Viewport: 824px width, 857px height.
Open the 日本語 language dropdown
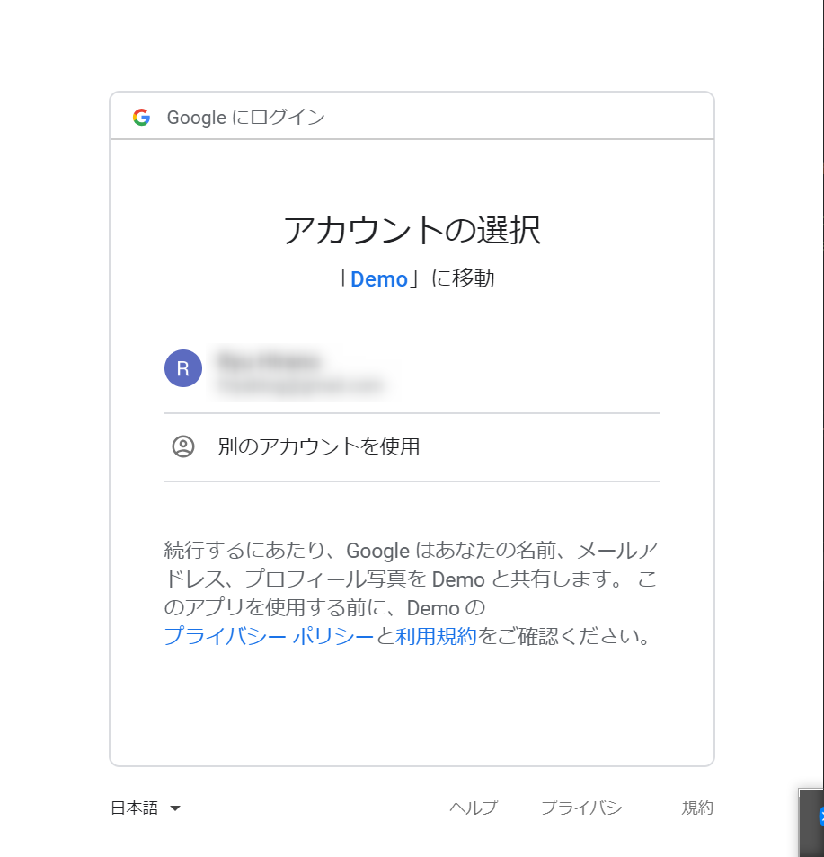coord(146,808)
